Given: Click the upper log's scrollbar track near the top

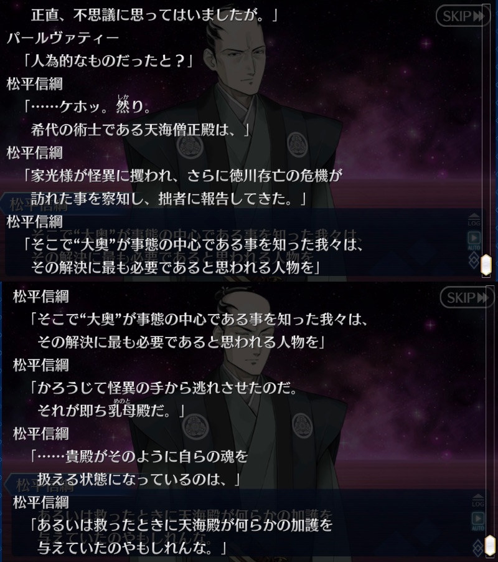Looking at the screenshot, I should (486, 22).
